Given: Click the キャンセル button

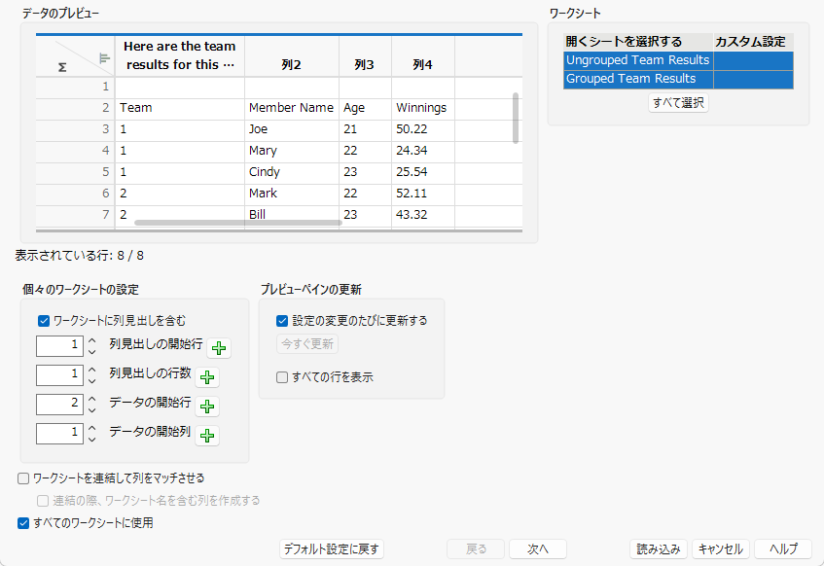Looking at the screenshot, I should pos(721,549).
